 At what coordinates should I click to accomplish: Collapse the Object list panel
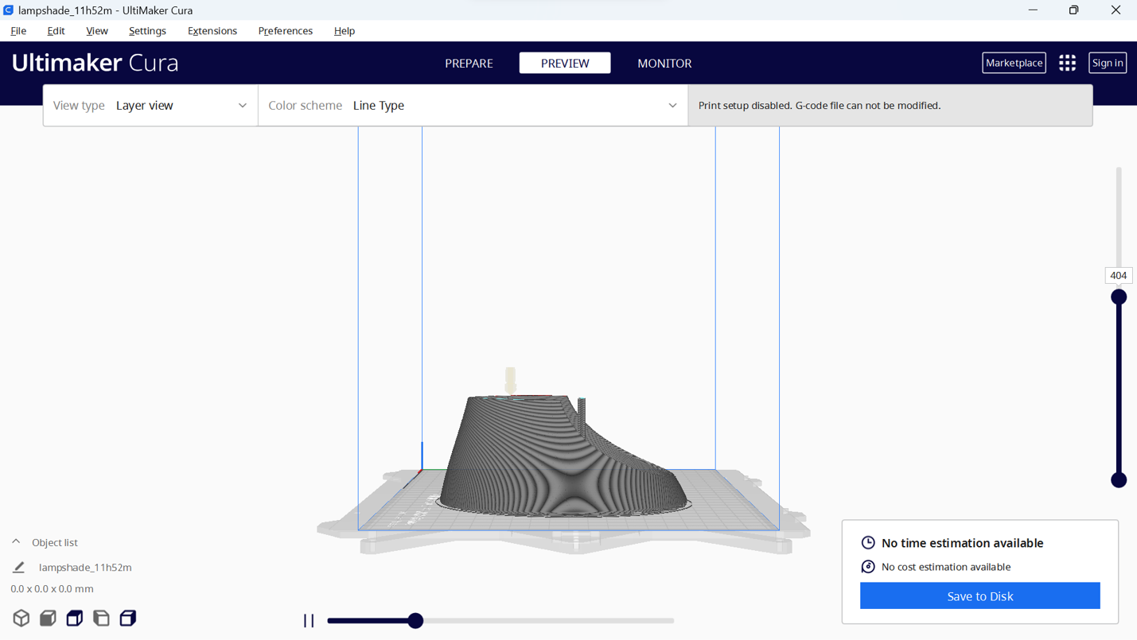[16, 542]
